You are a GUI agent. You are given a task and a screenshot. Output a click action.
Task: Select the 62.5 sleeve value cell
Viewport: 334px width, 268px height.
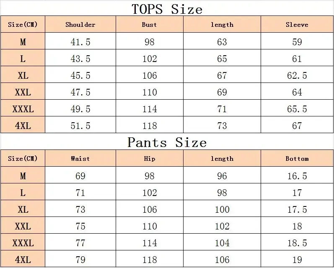[297, 75]
